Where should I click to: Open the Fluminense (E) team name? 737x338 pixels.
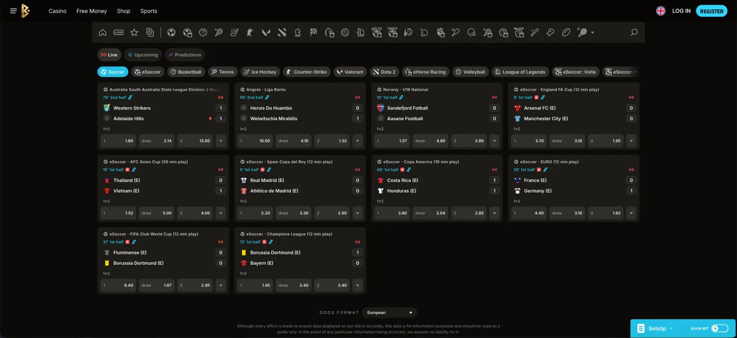pos(130,253)
